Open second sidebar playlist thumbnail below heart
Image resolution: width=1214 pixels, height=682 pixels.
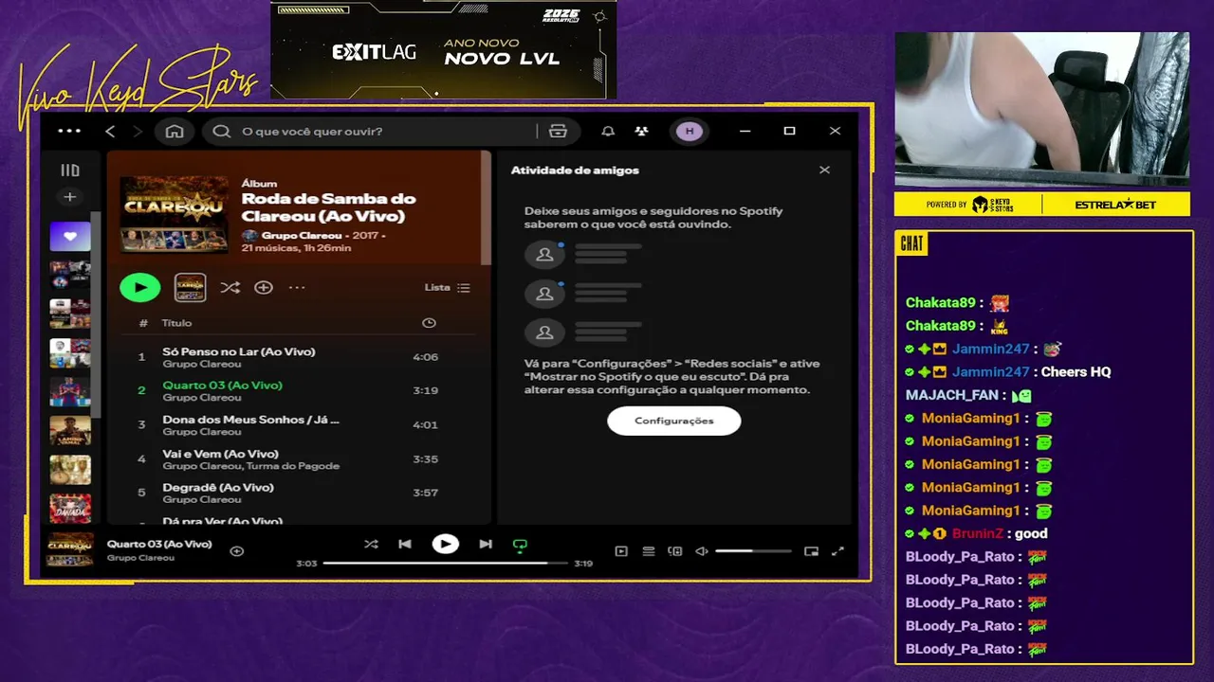click(70, 276)
